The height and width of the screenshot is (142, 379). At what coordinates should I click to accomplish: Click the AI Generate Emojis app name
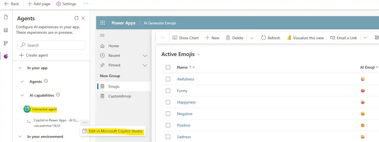(160, 23)
